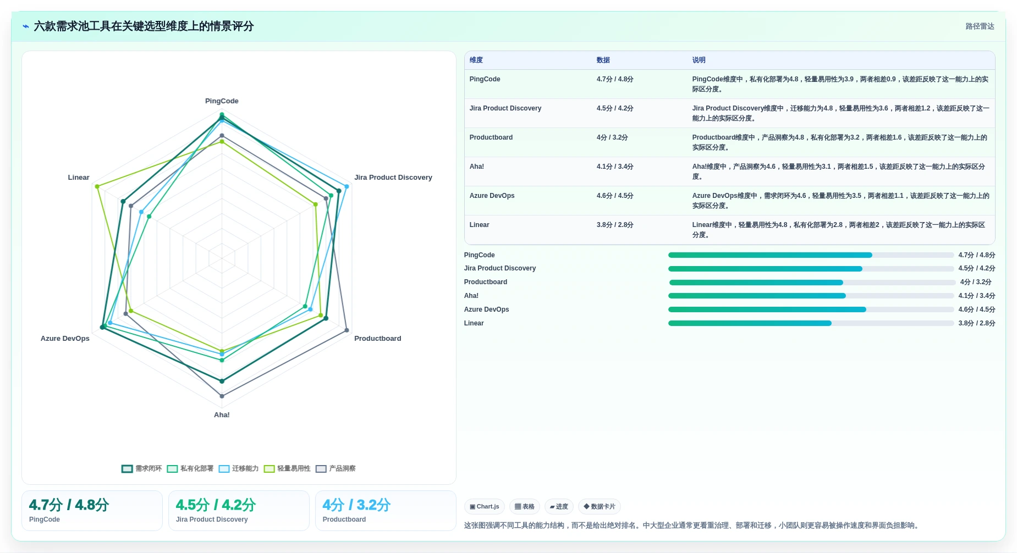Click the 4.5分 / 4.2分 value beside the Jira bar

(977, 268)
